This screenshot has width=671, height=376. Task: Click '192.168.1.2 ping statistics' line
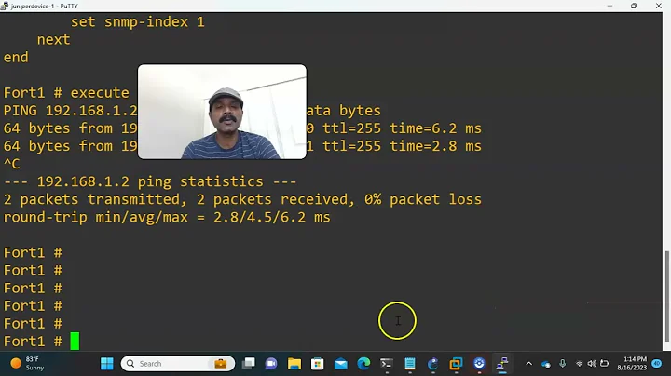(150, 181)
